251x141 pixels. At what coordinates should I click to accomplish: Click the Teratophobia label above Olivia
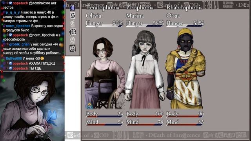(103, 7)
